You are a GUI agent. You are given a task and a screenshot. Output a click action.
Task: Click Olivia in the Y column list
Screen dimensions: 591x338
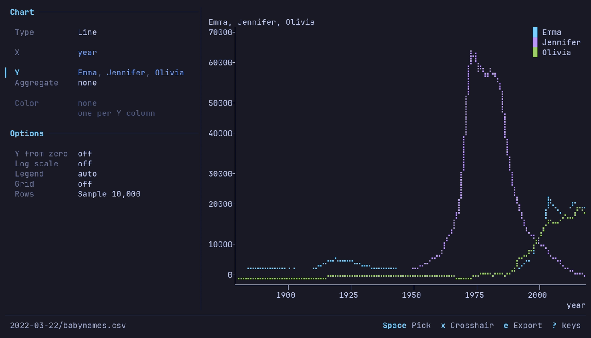pos(170,73)
